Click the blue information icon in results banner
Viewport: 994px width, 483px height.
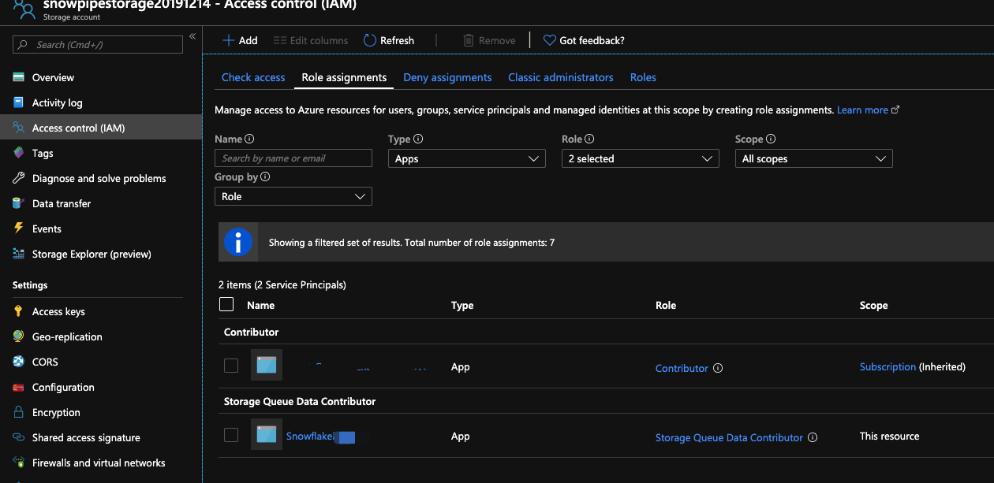pyautogui.click(x=238, y=242)
